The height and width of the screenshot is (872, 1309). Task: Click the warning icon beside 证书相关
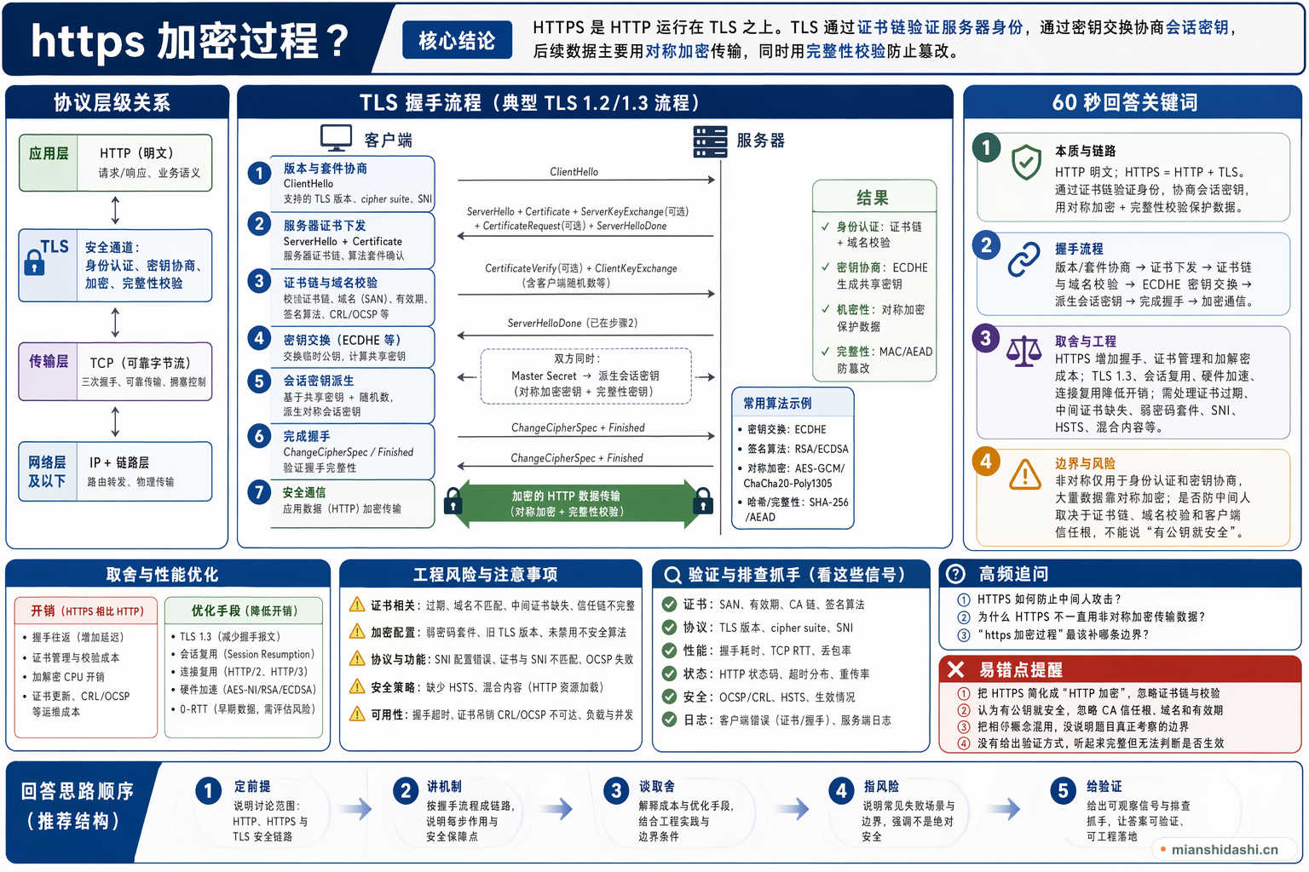(357, 605)
